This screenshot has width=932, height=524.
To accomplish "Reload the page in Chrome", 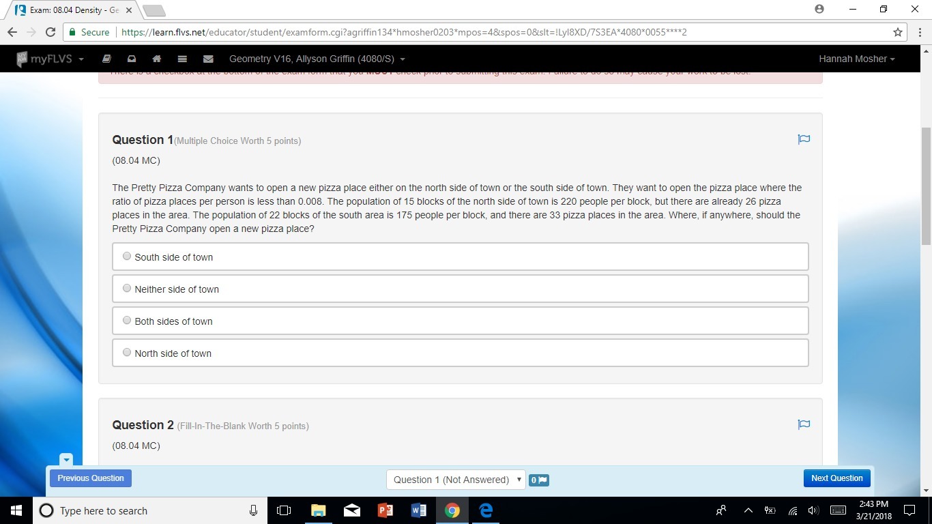I will coord(50,32).
